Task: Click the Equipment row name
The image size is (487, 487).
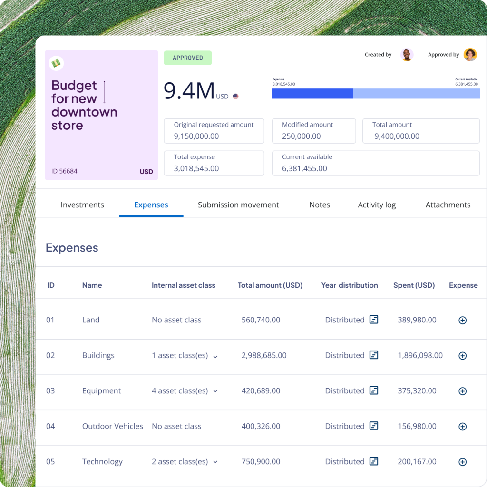Action: click(x=101, y=391)
